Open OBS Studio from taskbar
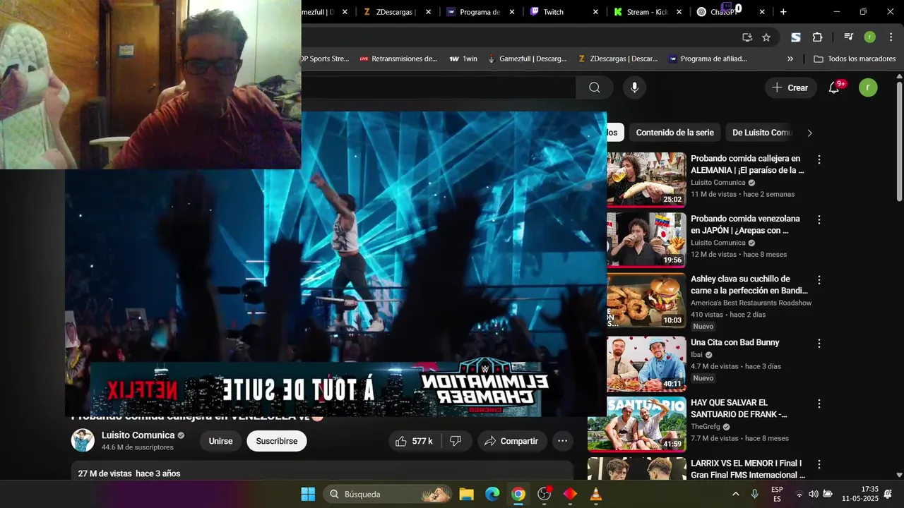This screenshot has height=508, width=904. point(545,494)
